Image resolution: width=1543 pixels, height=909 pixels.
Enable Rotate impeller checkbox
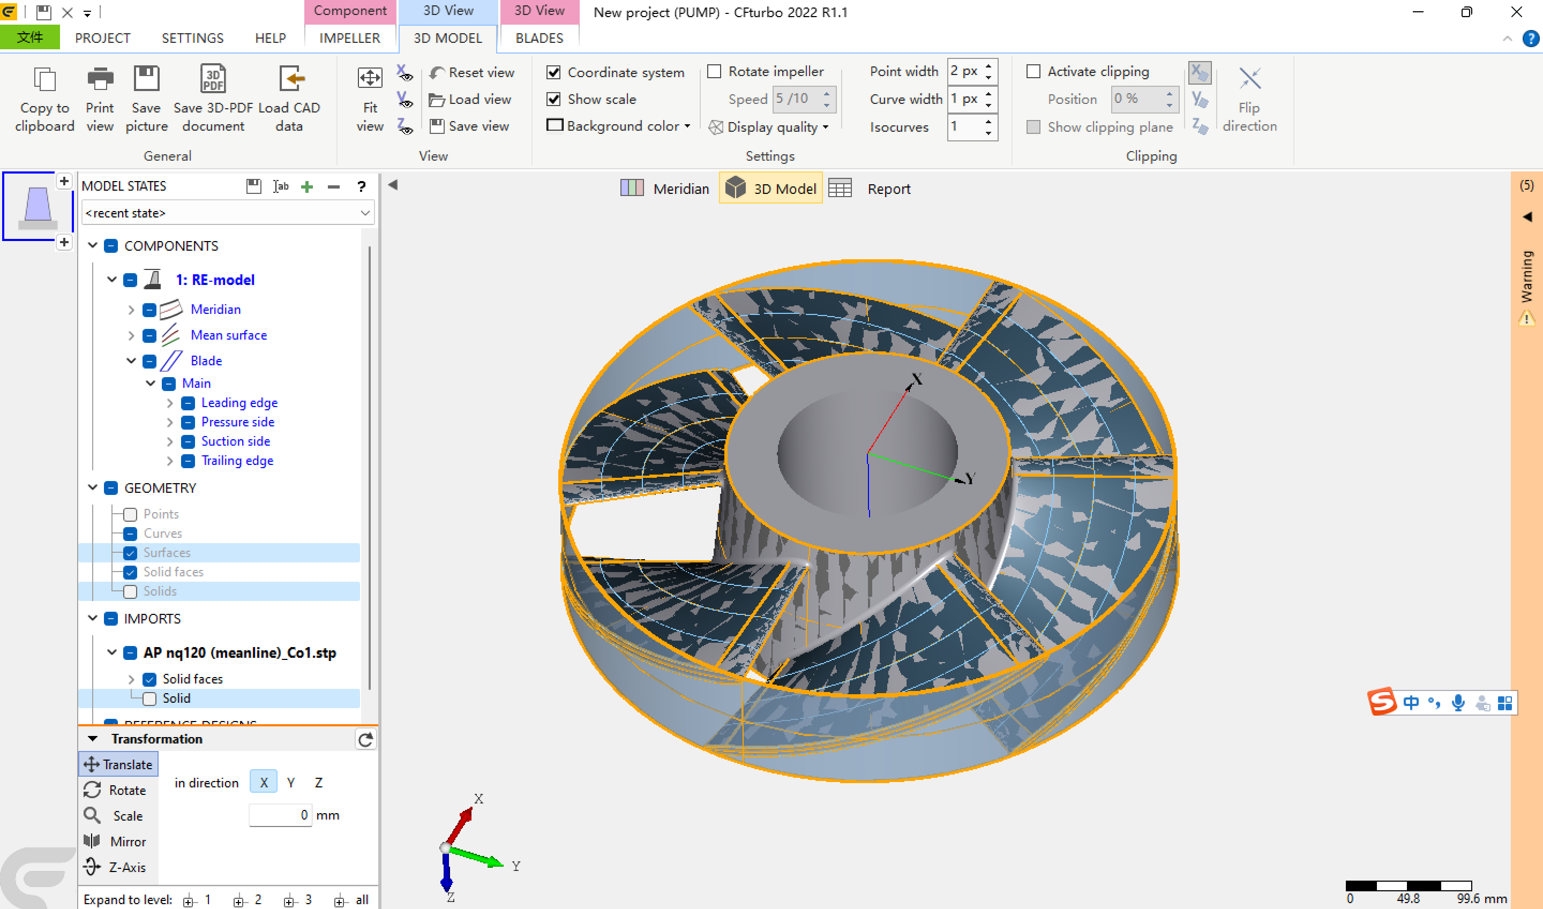[x=714, y=72]
